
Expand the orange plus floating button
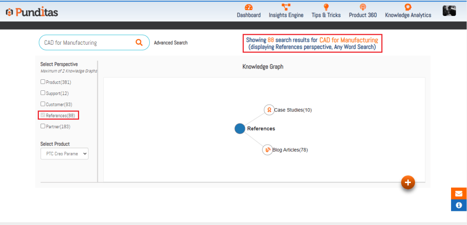point(408,183)
